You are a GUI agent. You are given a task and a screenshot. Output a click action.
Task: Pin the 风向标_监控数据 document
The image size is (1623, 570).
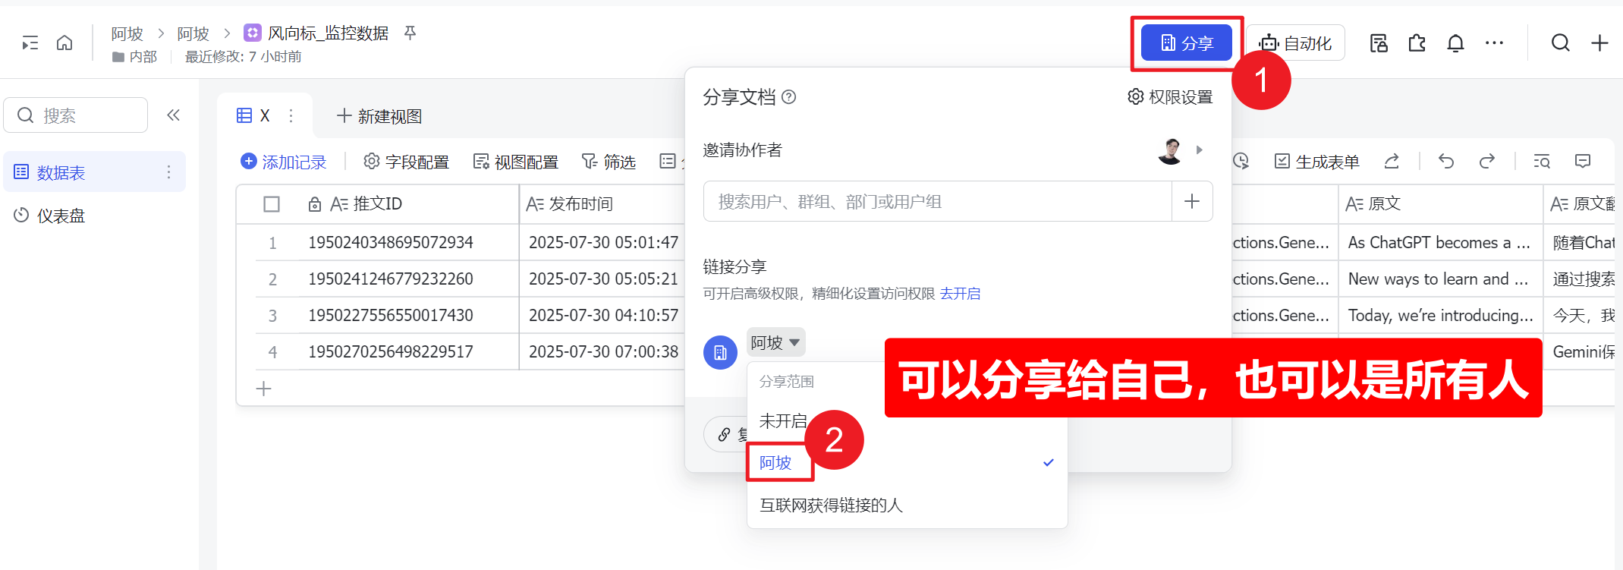(410, 33)
